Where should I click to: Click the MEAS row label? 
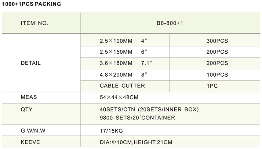pyautogui.click(x=29, y=98)
